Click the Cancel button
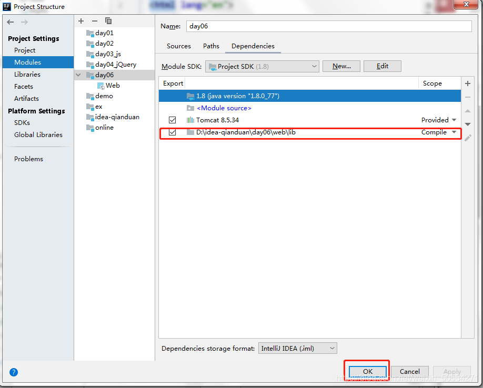Screen dimensions: 483x388 point(410,371)
